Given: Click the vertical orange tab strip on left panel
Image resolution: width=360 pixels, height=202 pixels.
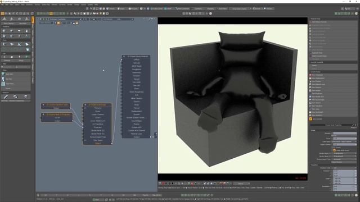Looking at the screenshot, I should pos(33,20).
